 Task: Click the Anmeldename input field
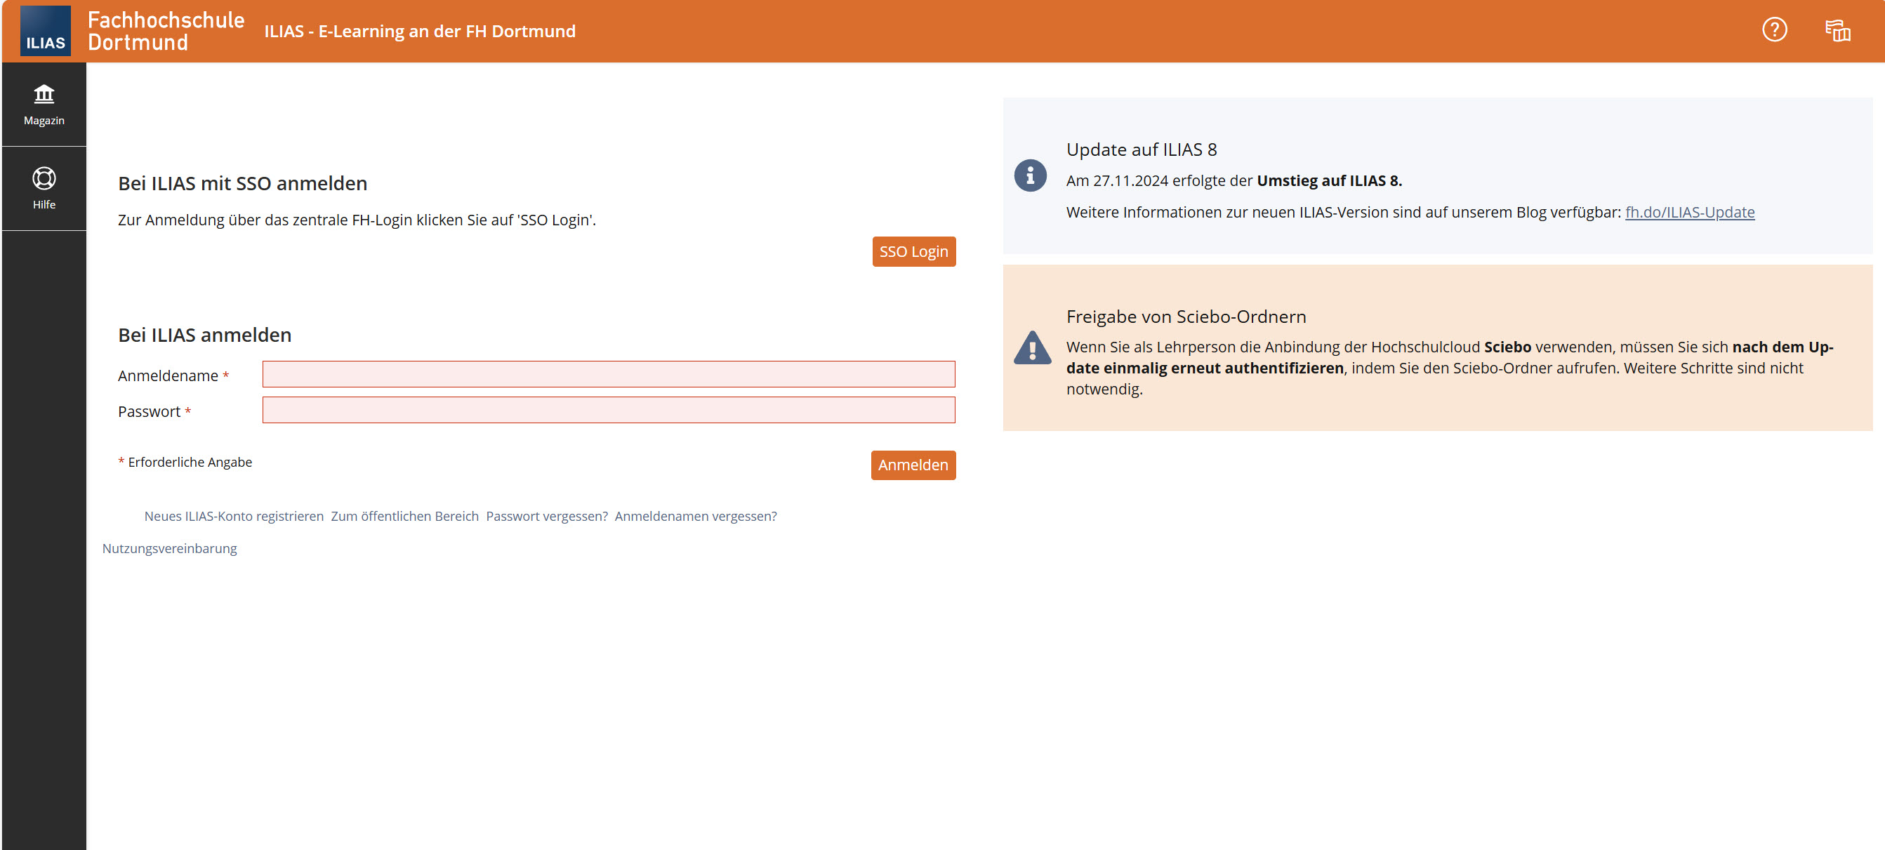(608, 374)
